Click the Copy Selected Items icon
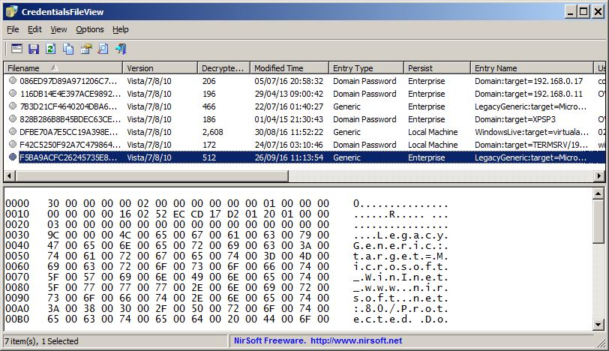 (68, 49)
